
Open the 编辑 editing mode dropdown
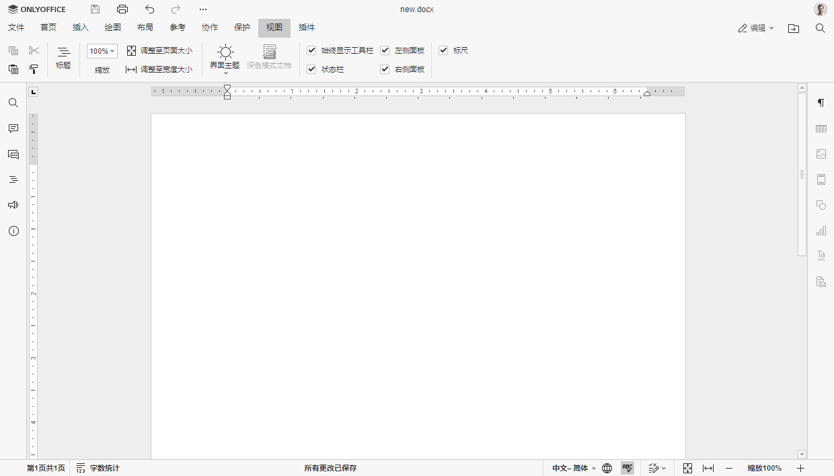pyautogui.click(x=756, y=28)
